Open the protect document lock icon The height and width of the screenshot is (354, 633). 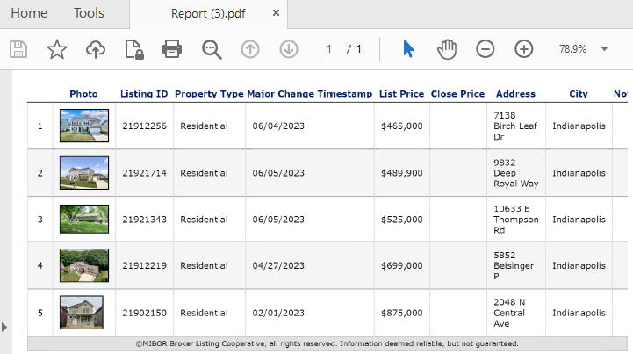point(134,49)
